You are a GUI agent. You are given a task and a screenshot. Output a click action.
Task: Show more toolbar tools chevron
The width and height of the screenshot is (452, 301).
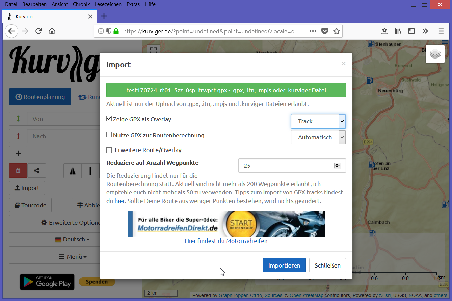pos(425,31)
